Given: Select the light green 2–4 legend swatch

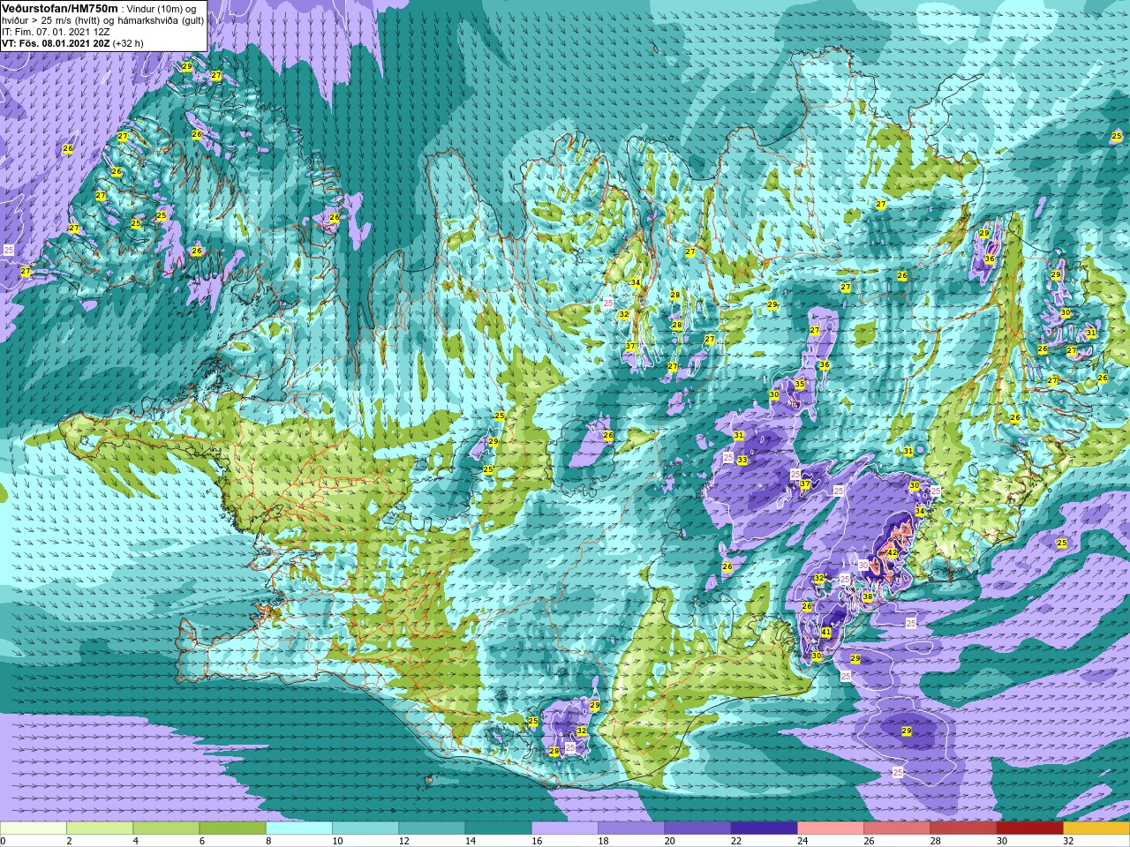Looking at the screenshot, I should [x=100, y=828].
